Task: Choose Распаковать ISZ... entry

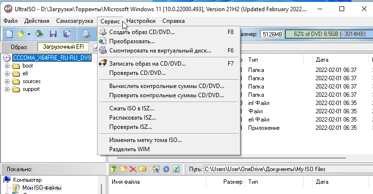Action: click(168, 117)
